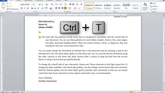Clear all text formatting
Viewport: 165px width, 93px height.
(x=52, y=4)
